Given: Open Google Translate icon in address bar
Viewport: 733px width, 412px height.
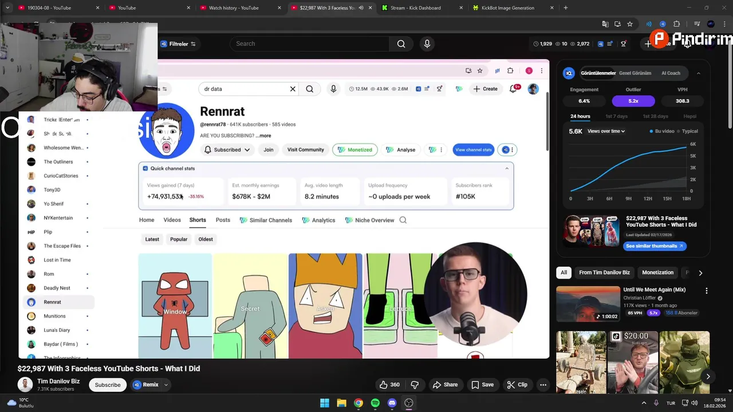Looking at the screenshot, I should click(605, 24).
